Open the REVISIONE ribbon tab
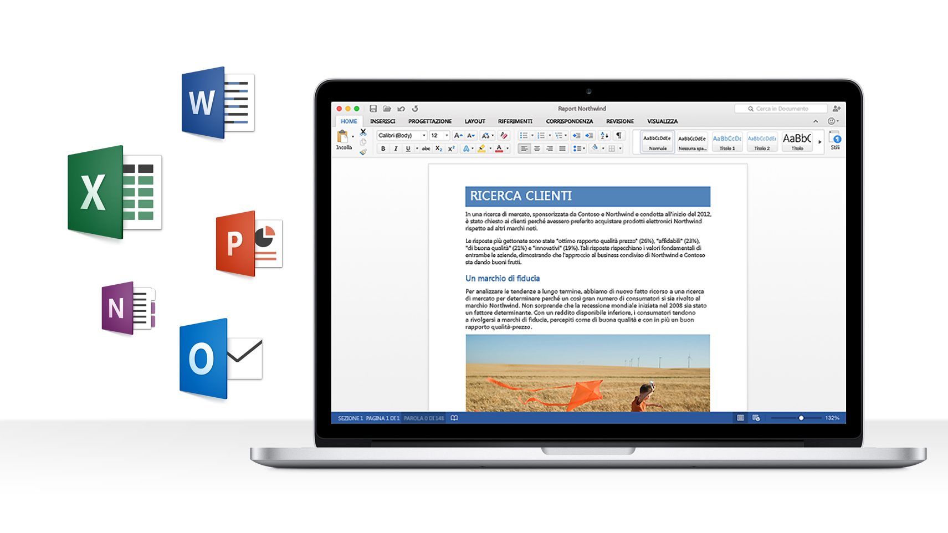The height and width of the screenshot is (533, 948). [619, 121]
